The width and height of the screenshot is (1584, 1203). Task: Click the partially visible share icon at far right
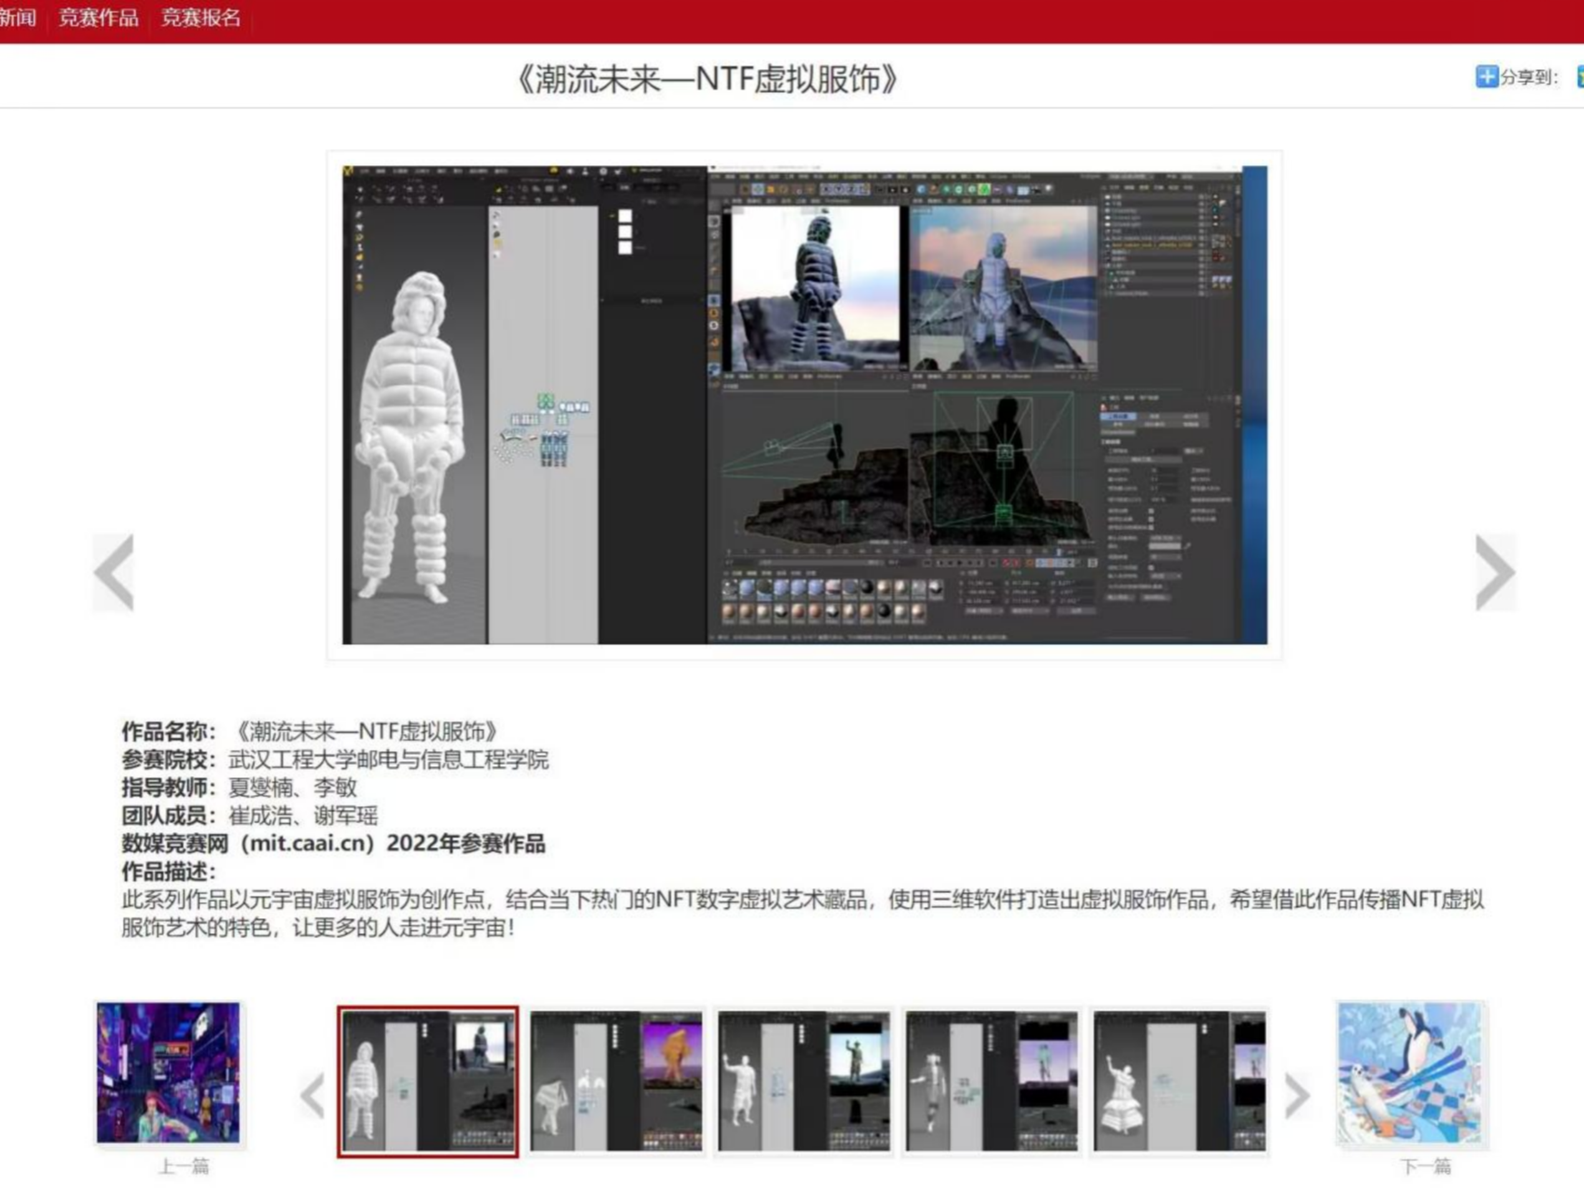(1579, 77)
